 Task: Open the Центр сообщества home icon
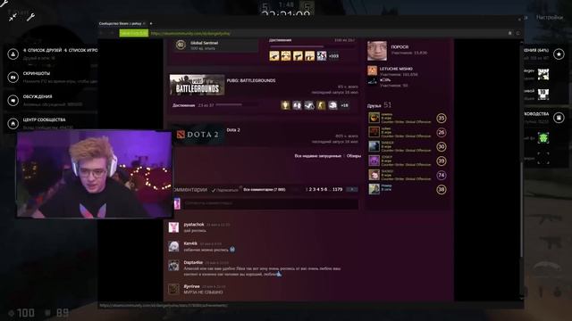(x=13, y=124)
